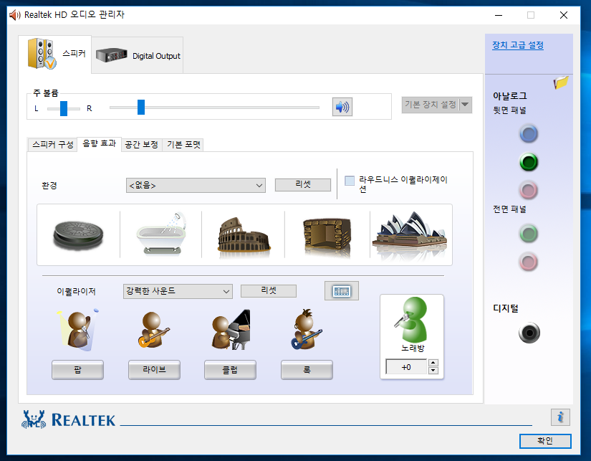Select the sewer manhole cover environment
The width and height of the screenshot is (591, 461).
pyautogui.click(x=78, y=234)
